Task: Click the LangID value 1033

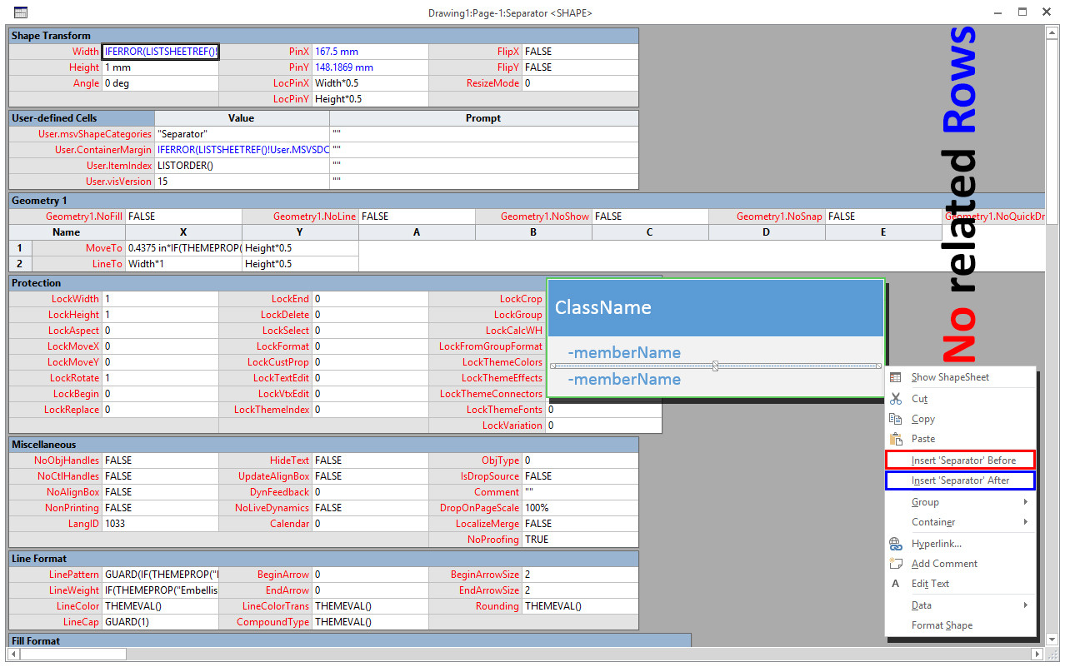Action: (x=160, y=524)
